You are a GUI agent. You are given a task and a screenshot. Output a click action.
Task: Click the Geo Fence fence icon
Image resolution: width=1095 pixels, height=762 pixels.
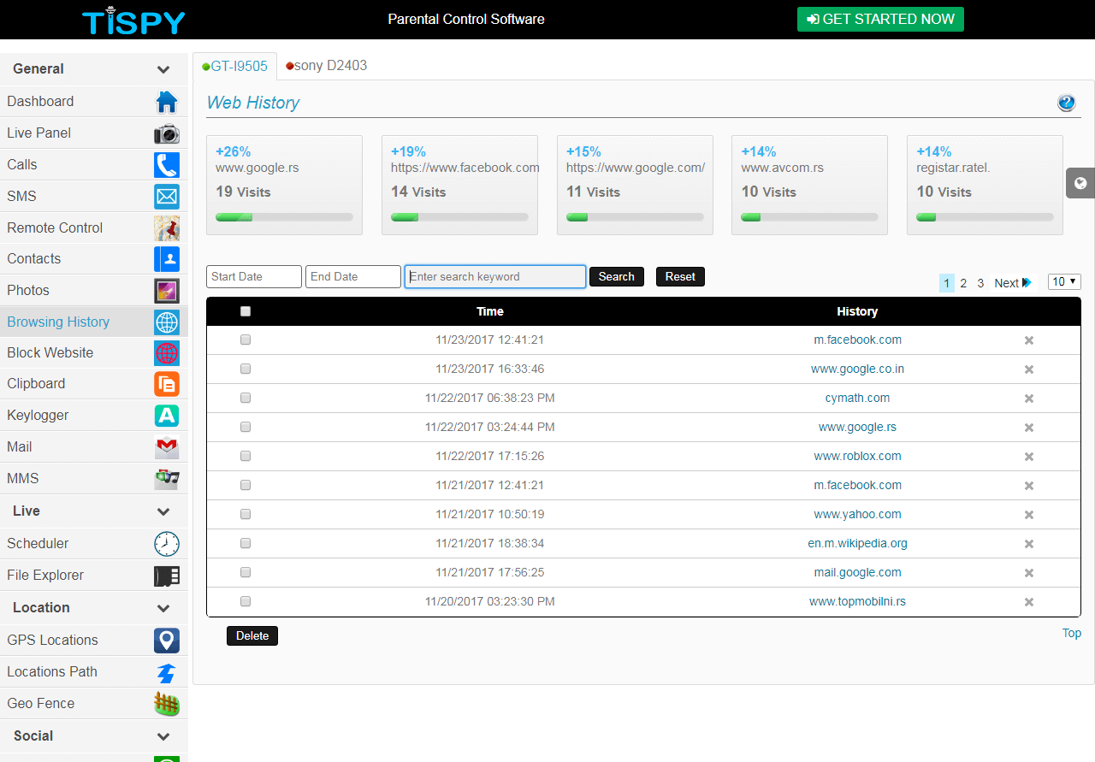coord(167,704)
